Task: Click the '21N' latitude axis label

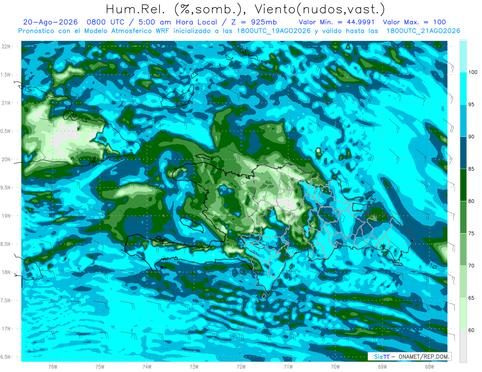Action: (x=6, y=103)
